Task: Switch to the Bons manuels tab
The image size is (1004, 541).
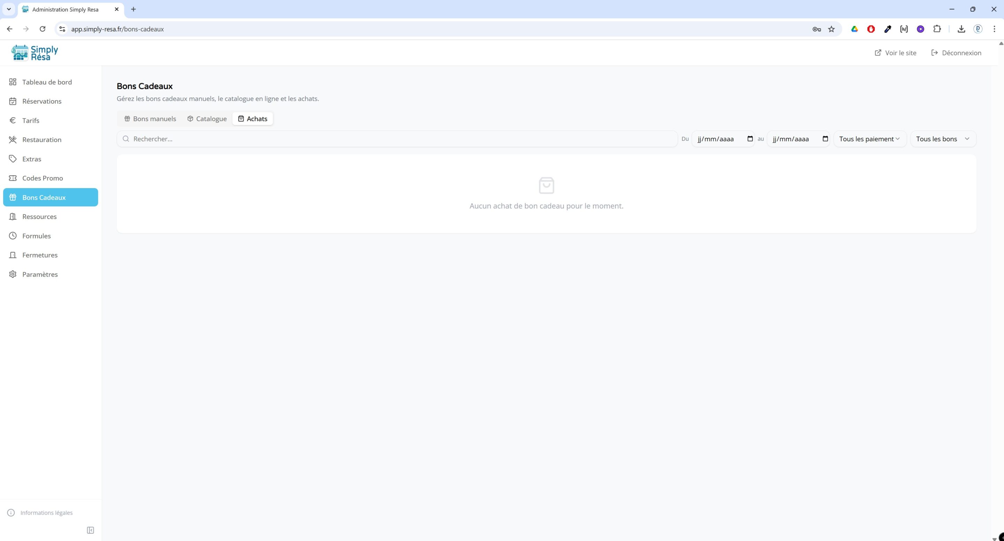Action: (150, 119)
